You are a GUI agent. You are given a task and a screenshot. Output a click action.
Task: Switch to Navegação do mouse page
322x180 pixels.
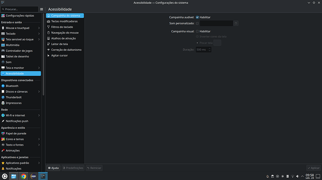click(x=65, y=33)
